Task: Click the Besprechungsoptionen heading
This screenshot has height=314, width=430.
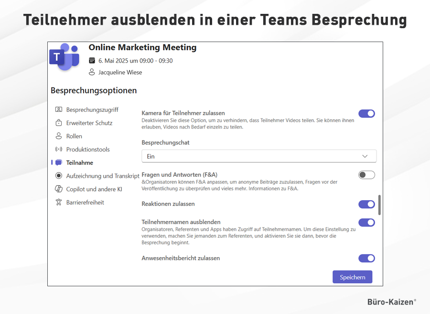Action: pos(94,90)
